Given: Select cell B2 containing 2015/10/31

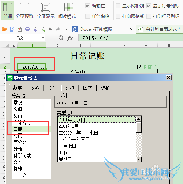Looking at the screenshot, I should click(32, 67).
